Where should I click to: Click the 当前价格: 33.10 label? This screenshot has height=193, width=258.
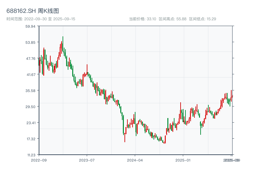[143, 19]
